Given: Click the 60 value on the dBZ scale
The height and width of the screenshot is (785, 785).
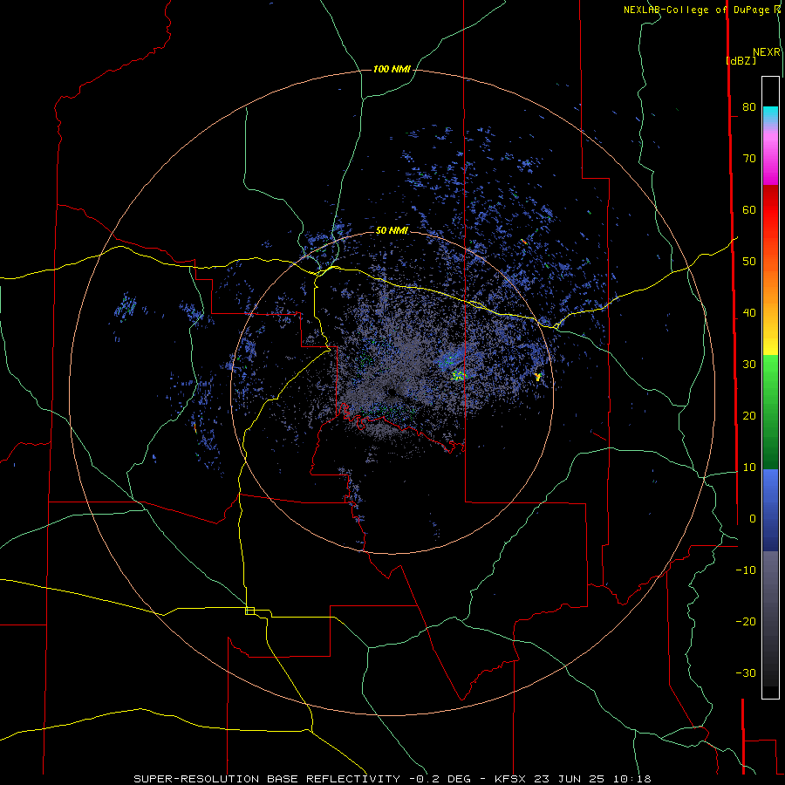Looking at the screenshot, I should point(749,210).
